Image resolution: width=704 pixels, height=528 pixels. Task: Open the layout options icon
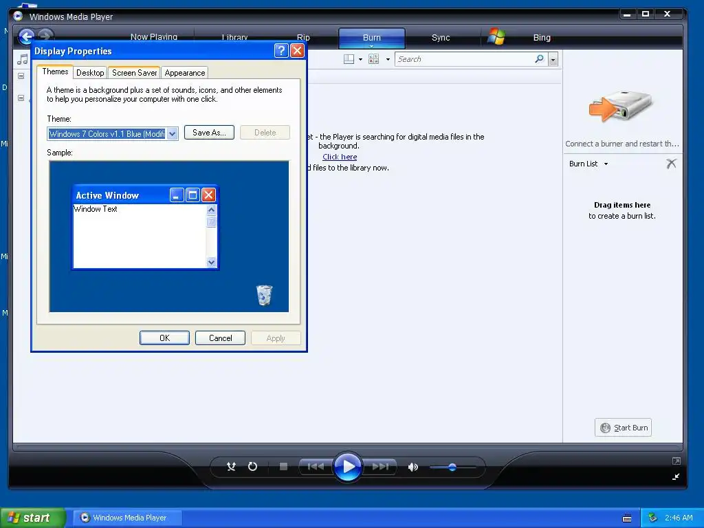tap(349, 59)
